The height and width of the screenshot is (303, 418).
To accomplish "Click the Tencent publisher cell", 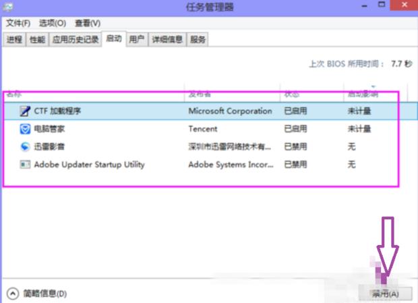I will click(x=203, y=129).
